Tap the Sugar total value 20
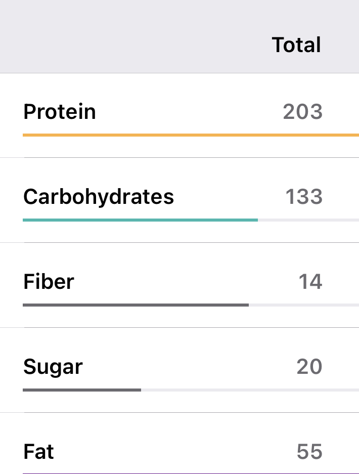Image resolution: width=359 pixels, height=474 pixels. click(x=309, y=366)
